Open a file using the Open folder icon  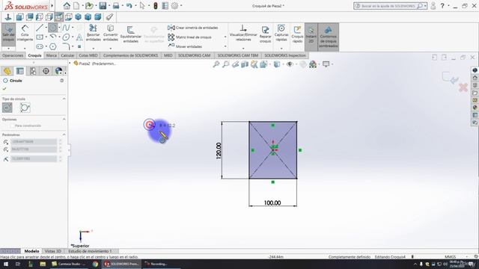(x=89, y=5)
